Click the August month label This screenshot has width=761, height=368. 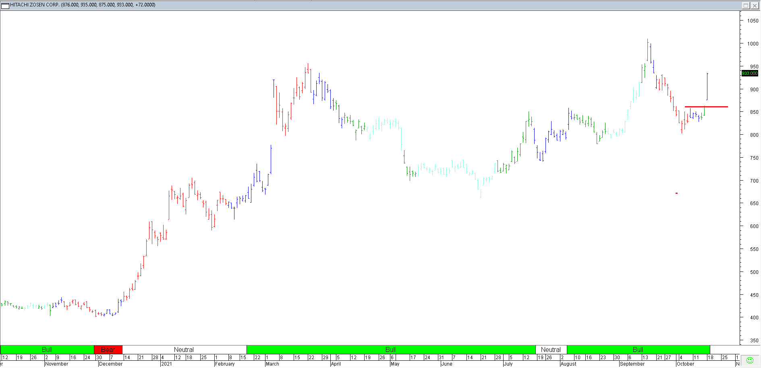point(569,364)
